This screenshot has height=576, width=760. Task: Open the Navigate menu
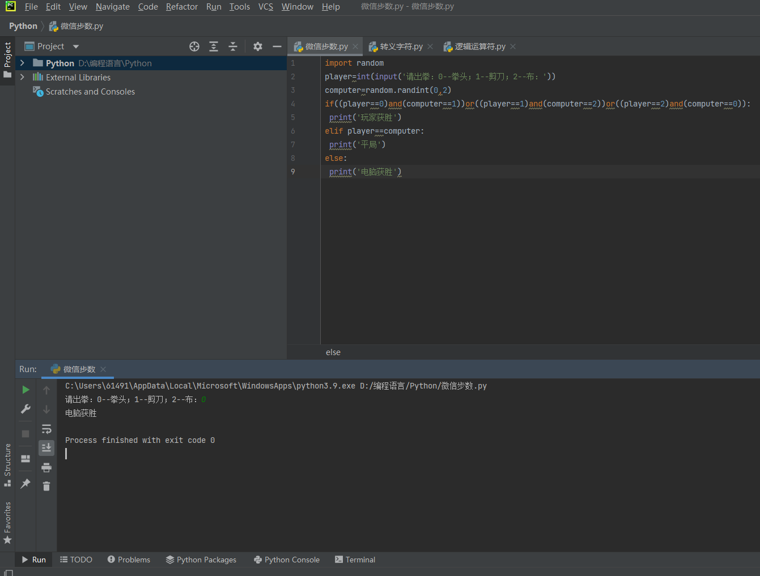pyautogui.click(x=113, y=7)
